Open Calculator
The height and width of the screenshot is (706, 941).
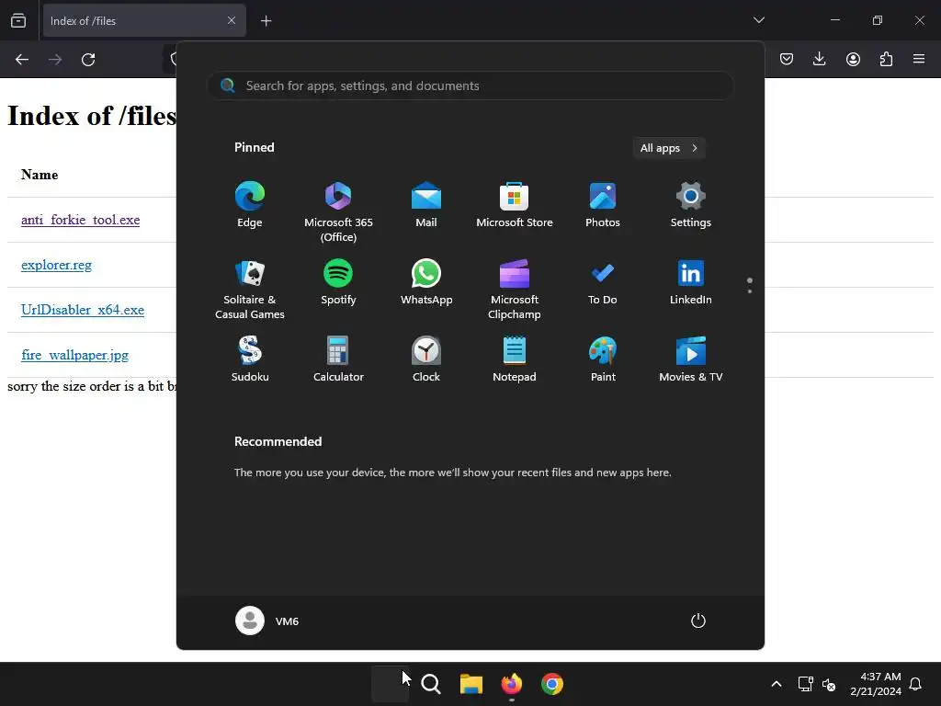pos(338,359)
